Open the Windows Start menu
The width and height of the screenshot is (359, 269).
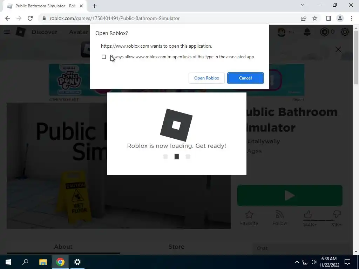click(8, 262)
